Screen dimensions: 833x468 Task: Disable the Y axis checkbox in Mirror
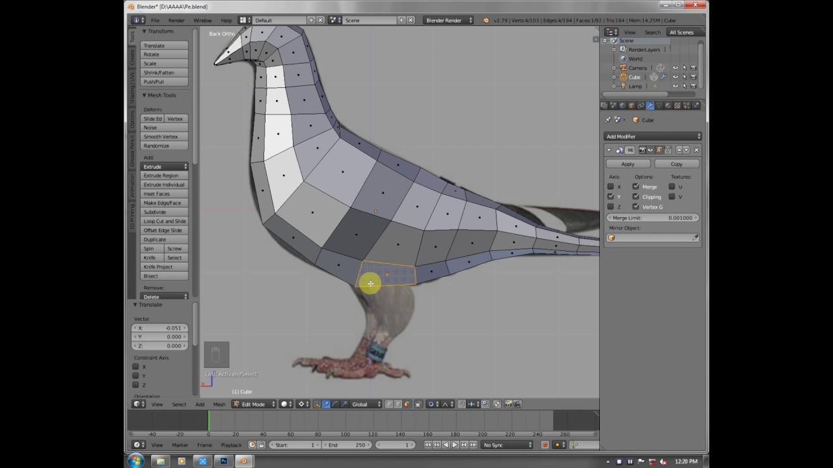pos(610,196)
